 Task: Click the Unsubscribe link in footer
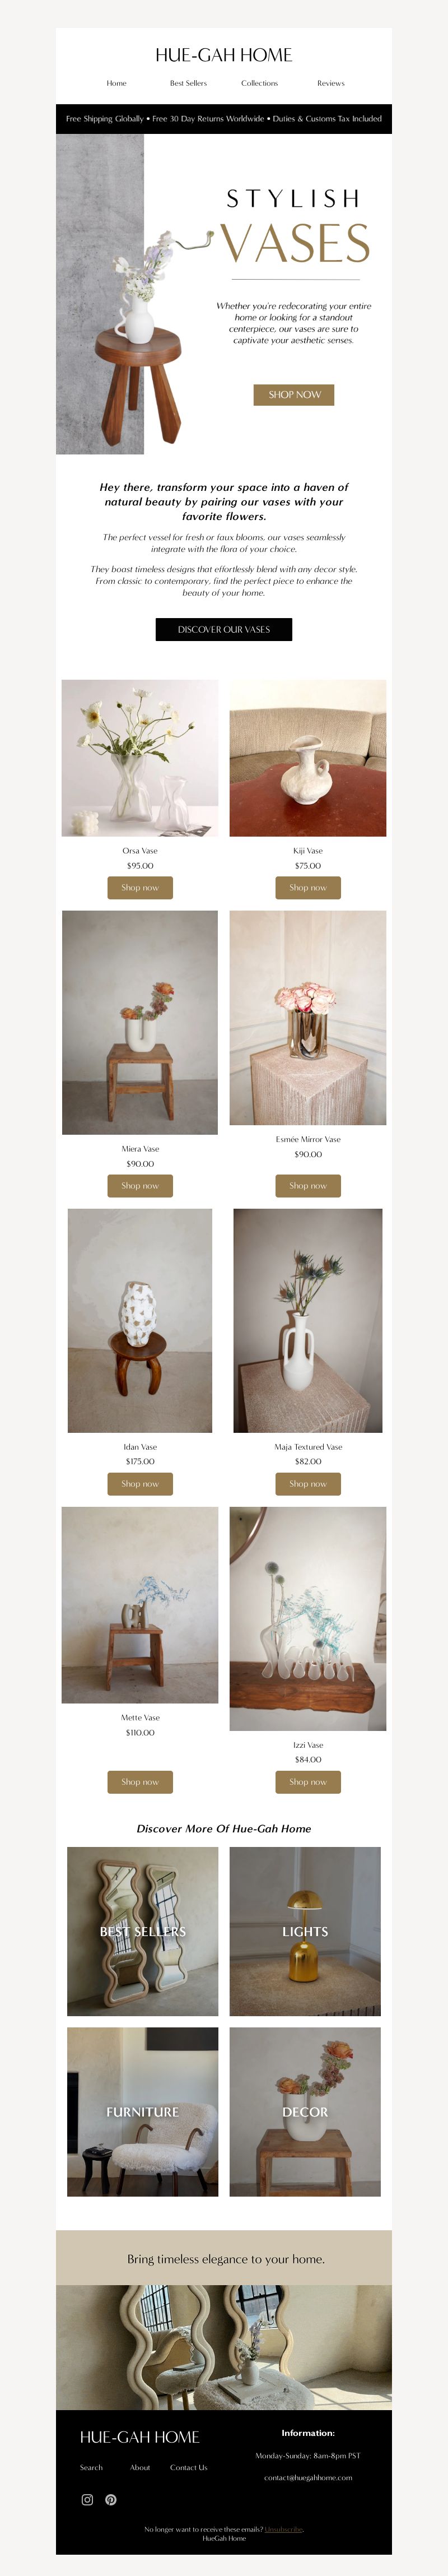[284, 2528]
